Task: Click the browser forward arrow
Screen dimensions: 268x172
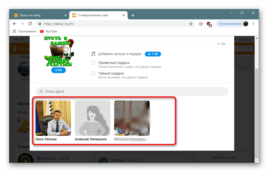Action: point(22,24)
